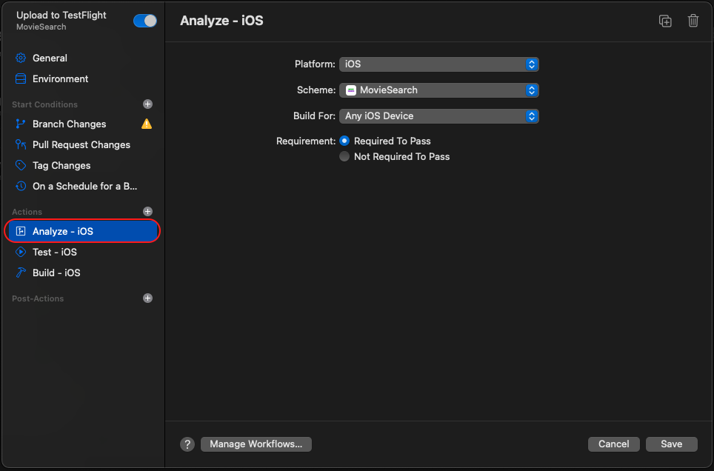Click the Pull Request Changes icon
The height and width of the screenshot is (471, 714).
pos(21,145)
